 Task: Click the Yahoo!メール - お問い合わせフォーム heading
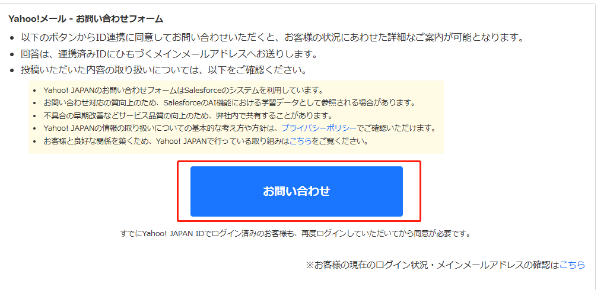85,18
